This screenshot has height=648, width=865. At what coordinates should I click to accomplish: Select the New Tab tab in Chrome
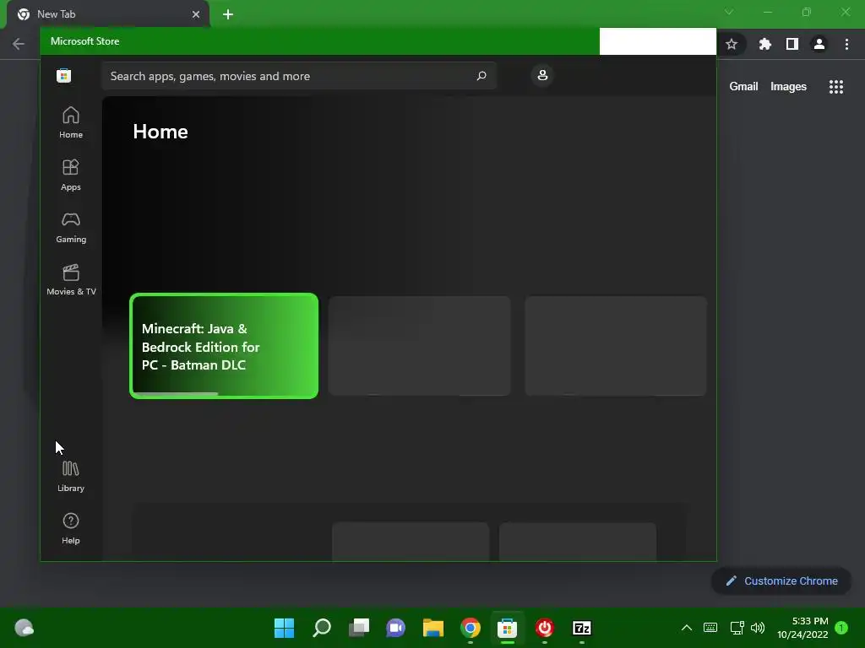point(107,14)
